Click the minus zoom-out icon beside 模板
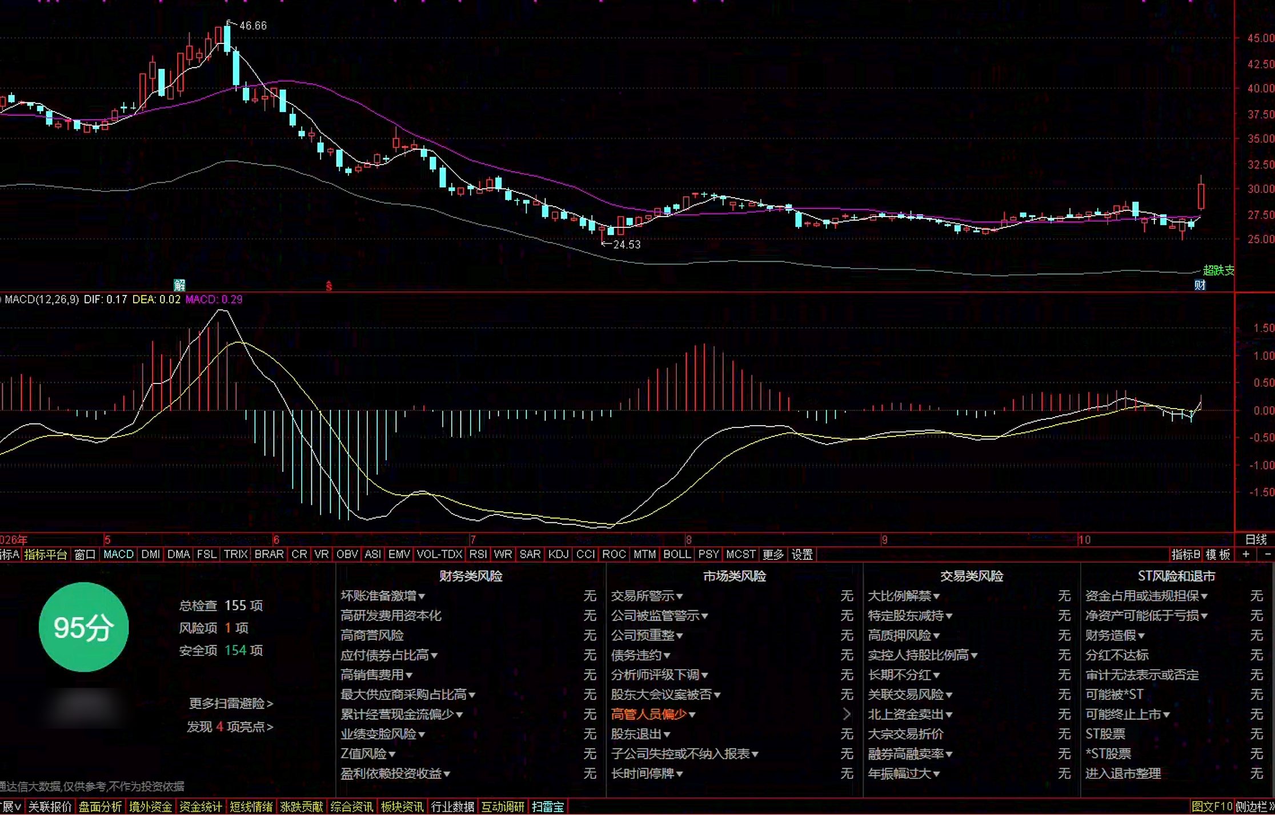 pyautogui.click(x=1268, y=554)
